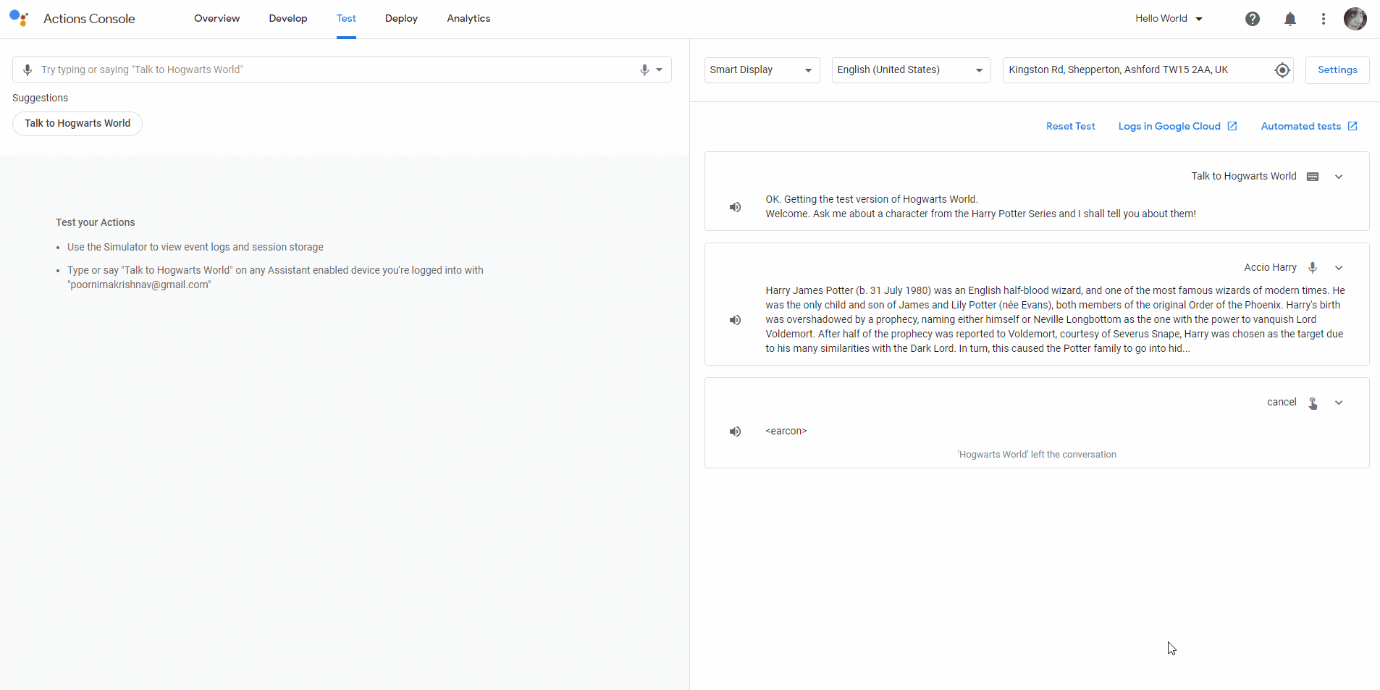This screenshot has height=690, width=1380.
Task: Click the microphone icon at left of input
Action: click(28, 70)
